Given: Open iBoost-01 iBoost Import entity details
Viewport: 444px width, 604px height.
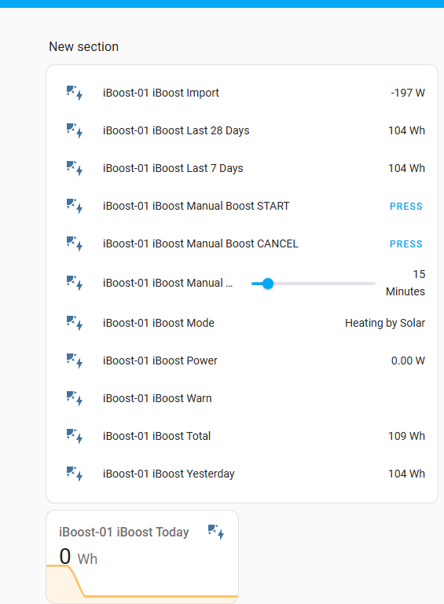Looking at the screenshot, I should tap(242, 93).
